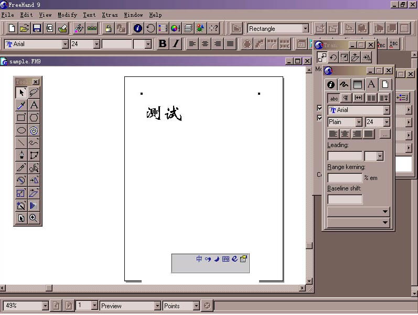The width and height of the screenshot is (418, 315).
Task: Toggle the first checkbox in the Transform panel
Action: coord(319,108)
